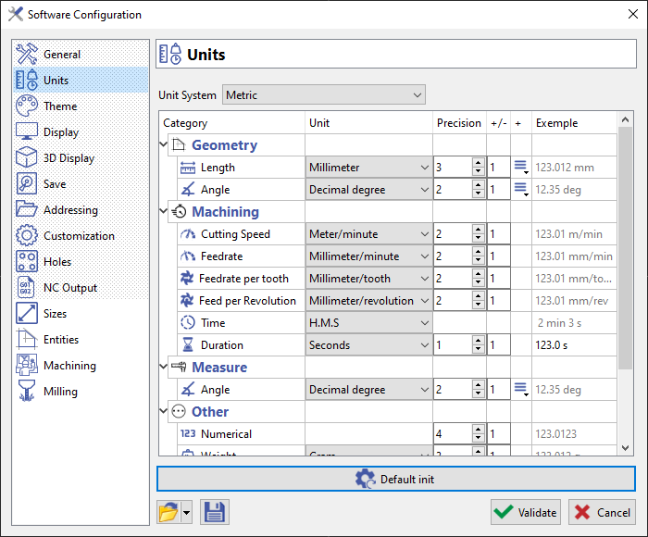Click the Holes category icon

tap(27, 262)
